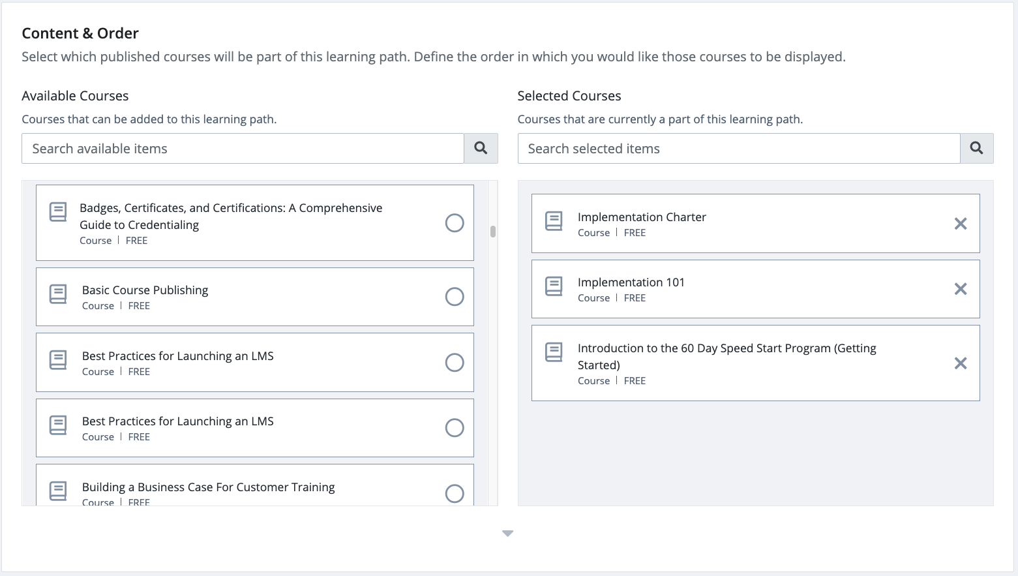Click the Available Courses list scrollbar thumb
1018x576 pixels.
(493, 232)
